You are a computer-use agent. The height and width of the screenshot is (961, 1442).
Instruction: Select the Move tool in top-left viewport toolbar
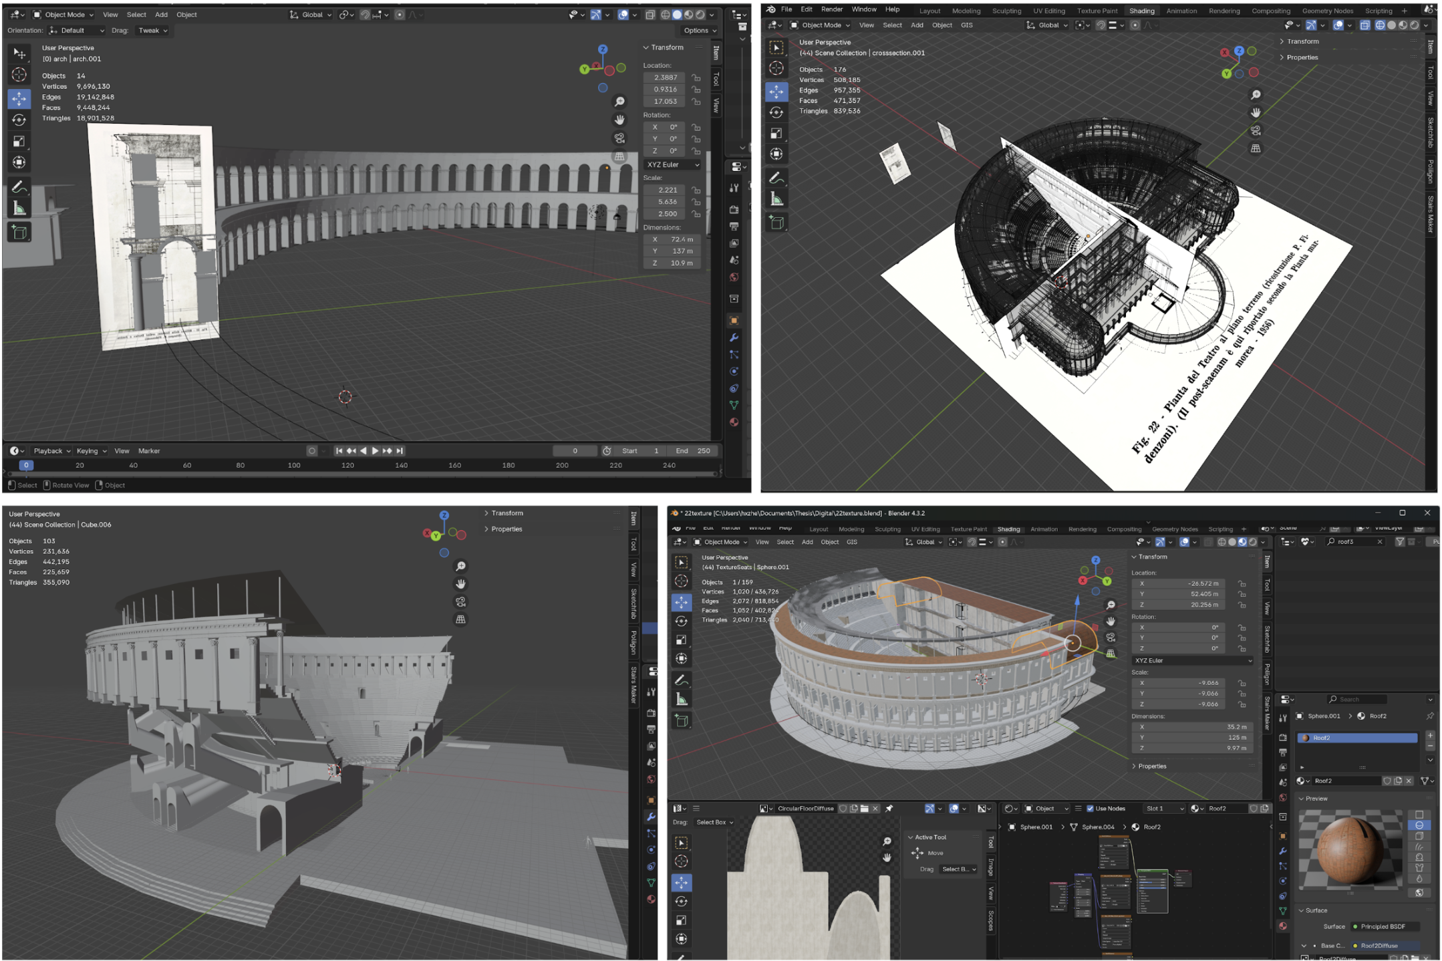(x=19, y=99)
